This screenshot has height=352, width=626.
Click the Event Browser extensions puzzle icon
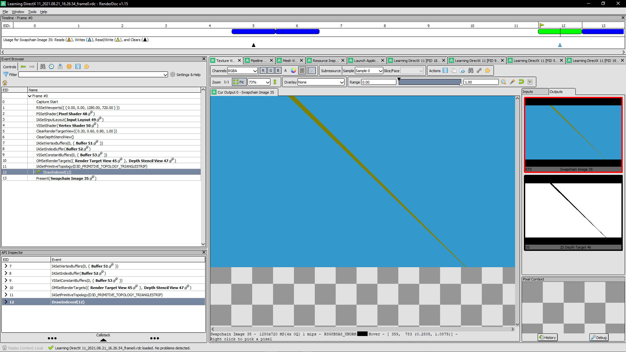(87, 67)
